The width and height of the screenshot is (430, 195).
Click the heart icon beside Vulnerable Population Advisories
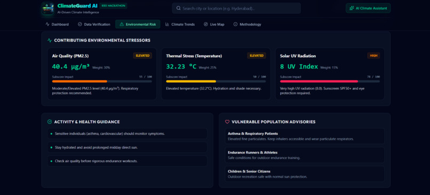point(227,122)
